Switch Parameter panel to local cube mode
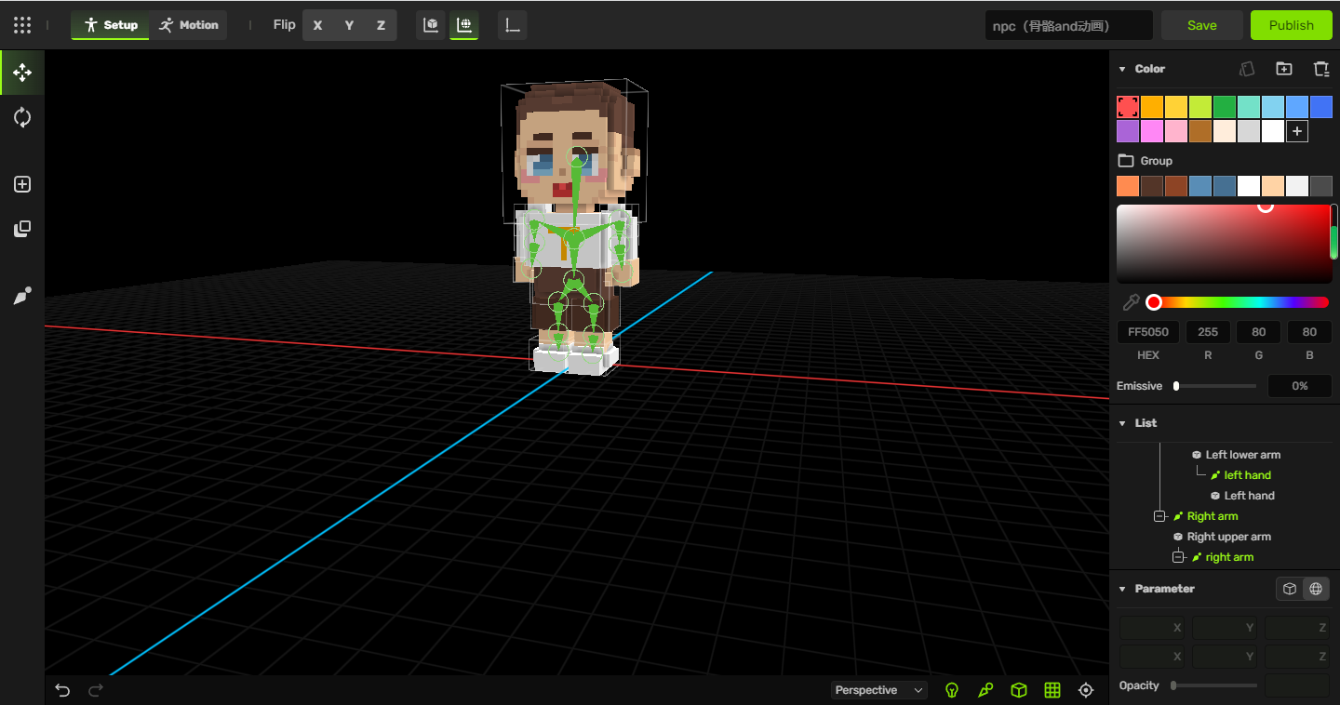This screenshot has width=1340, height=705. pyautogui.click(x=1290, y=589)
